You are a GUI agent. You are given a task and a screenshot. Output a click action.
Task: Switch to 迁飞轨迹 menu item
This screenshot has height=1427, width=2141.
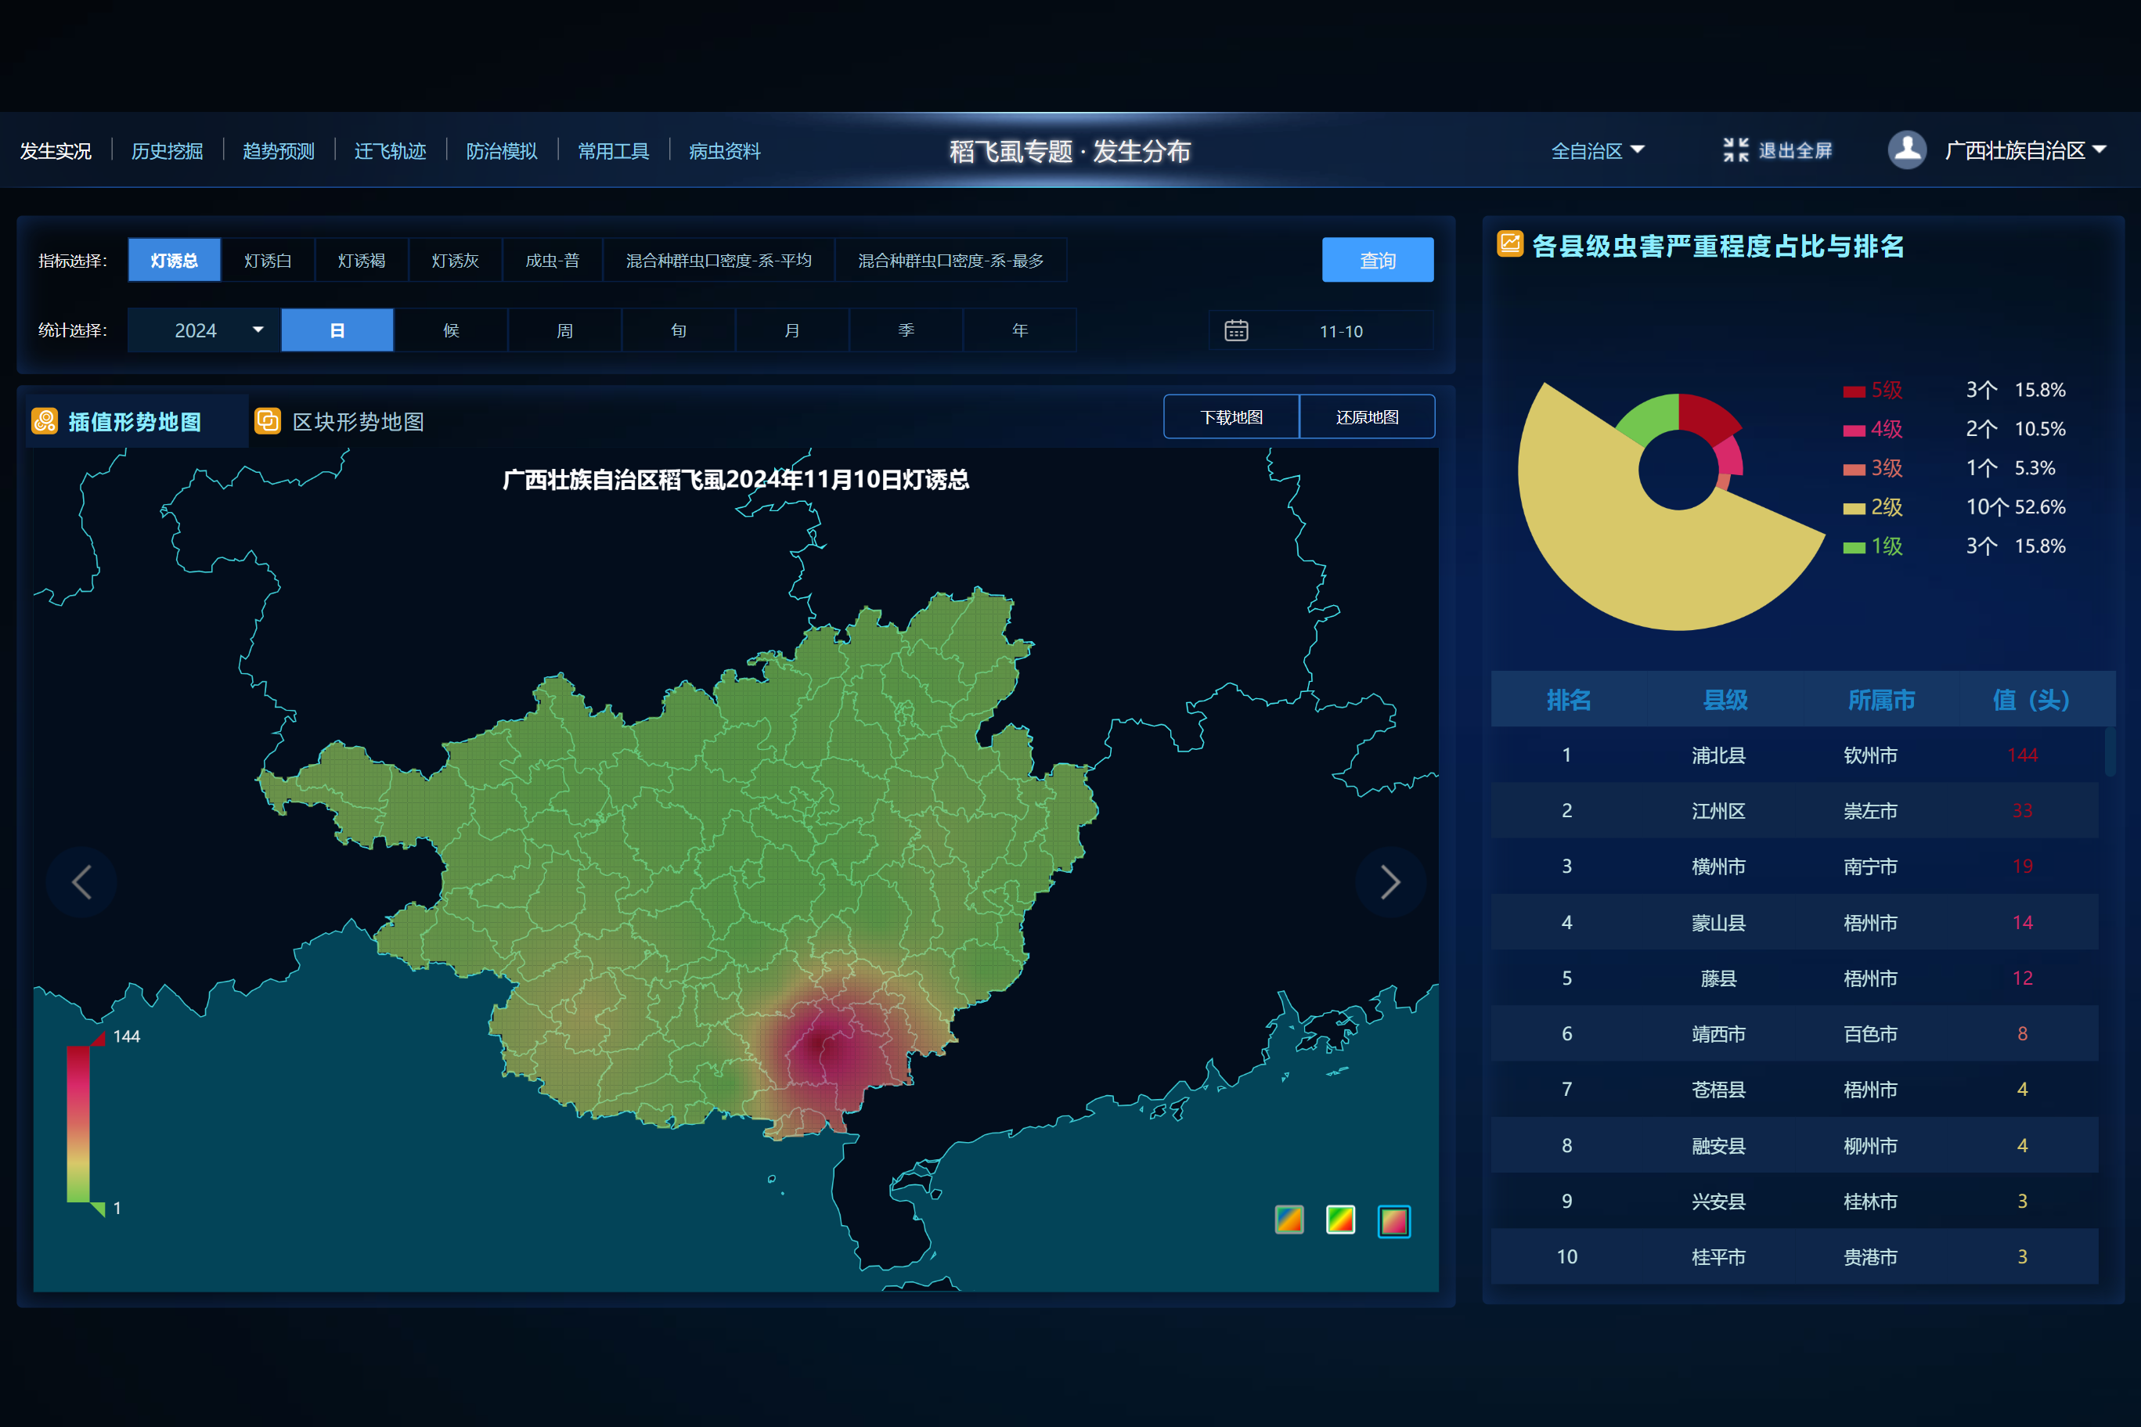[389, 151]
